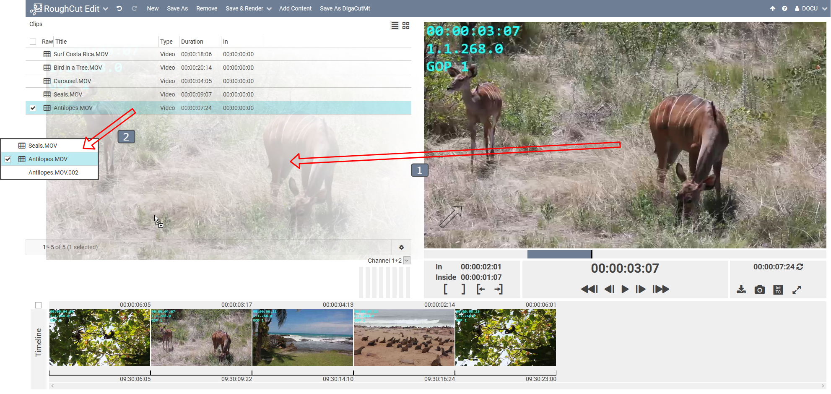This screenshot has height=394, width=831.
Task: Expand the Save & Render menu
Action: click(248, 8)
